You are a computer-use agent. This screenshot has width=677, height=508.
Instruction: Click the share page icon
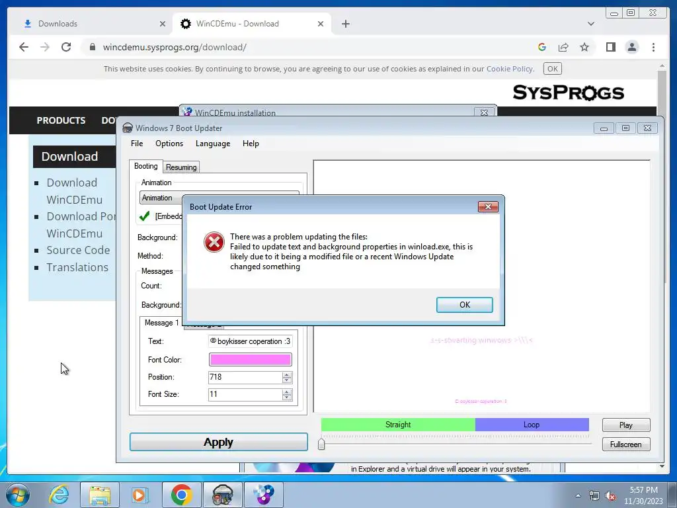tap(563, 47)
